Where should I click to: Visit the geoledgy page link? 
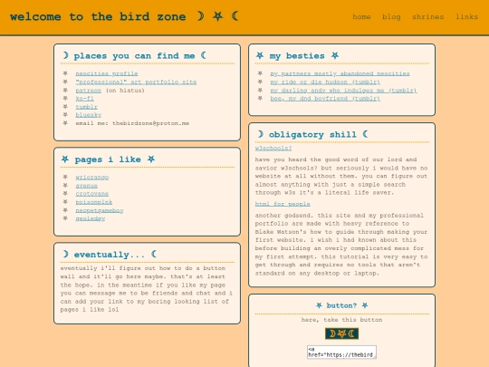[91, 218]
